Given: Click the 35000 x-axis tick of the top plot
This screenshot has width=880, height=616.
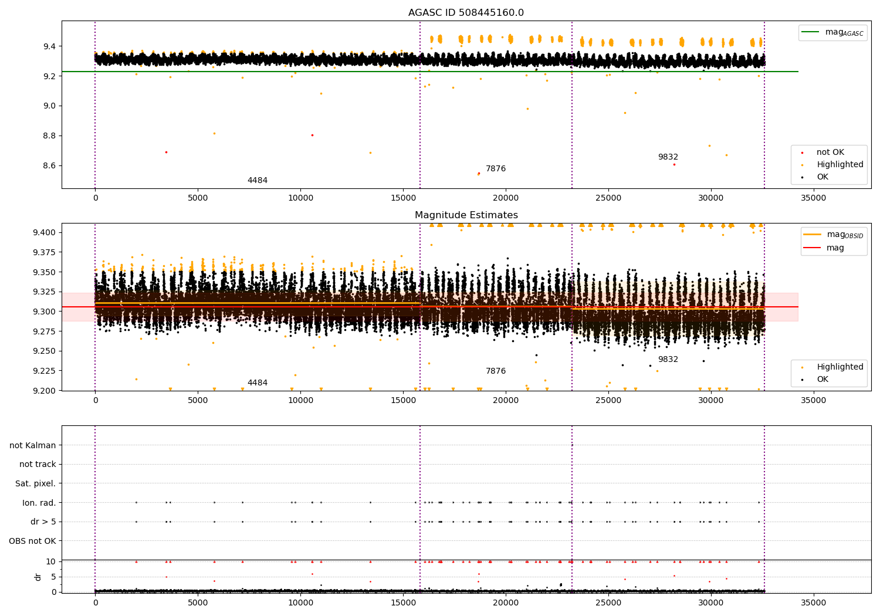Looking at the screenshot, I should point(814,198).
